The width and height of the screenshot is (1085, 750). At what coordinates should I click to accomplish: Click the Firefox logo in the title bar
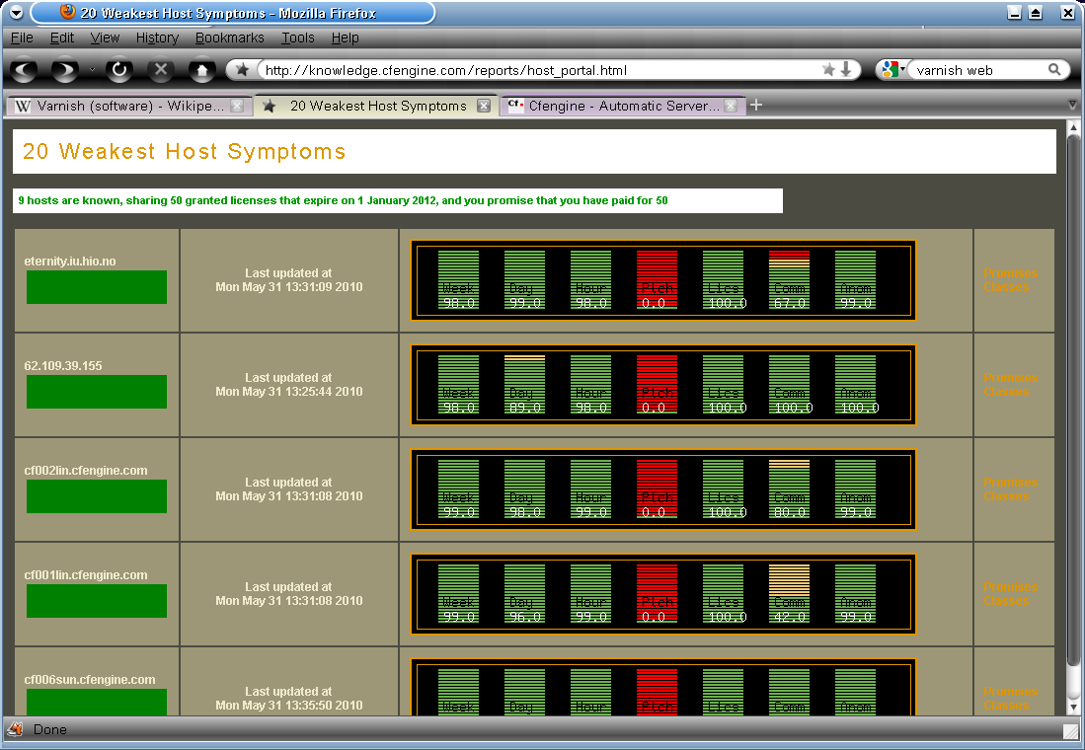coord(67,12)
